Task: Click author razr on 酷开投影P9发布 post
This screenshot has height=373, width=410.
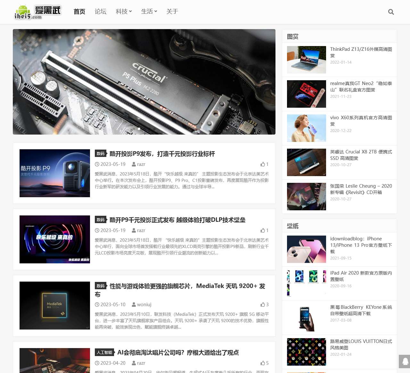Action: (x=141, y=164)
